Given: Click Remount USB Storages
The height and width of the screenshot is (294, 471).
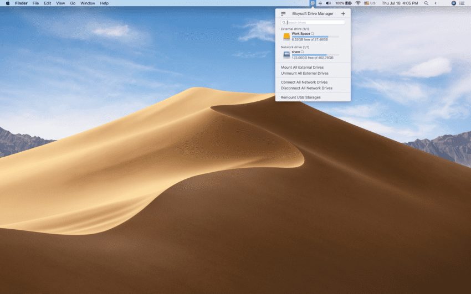Looking at the screenshot, I should coord(300,97).
